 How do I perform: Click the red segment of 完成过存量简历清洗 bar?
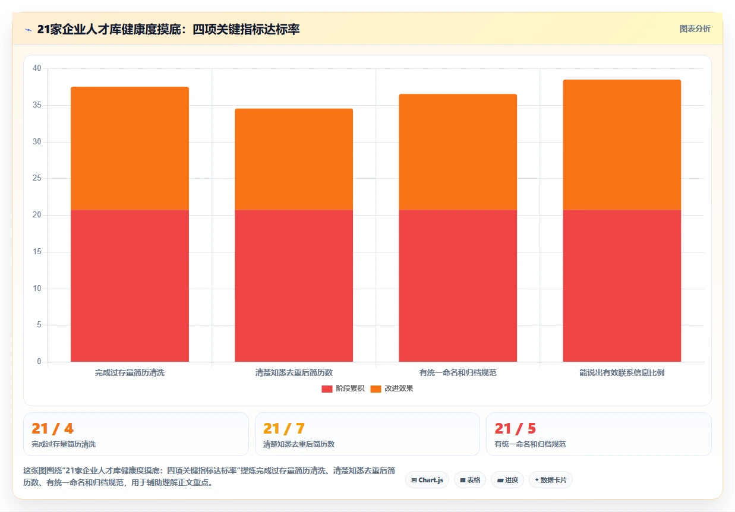130,286
